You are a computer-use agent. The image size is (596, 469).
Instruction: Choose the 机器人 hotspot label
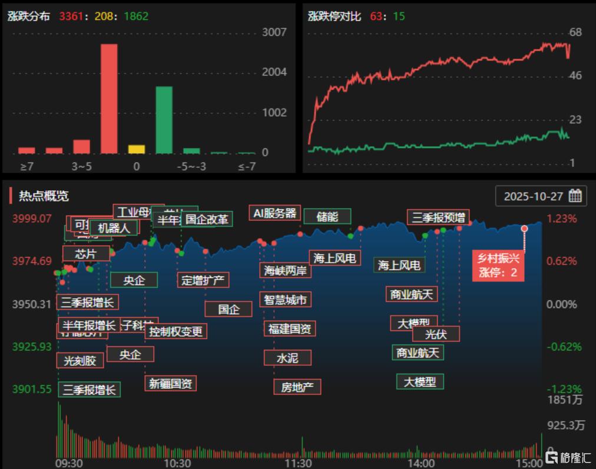click(x=114, y=227)
